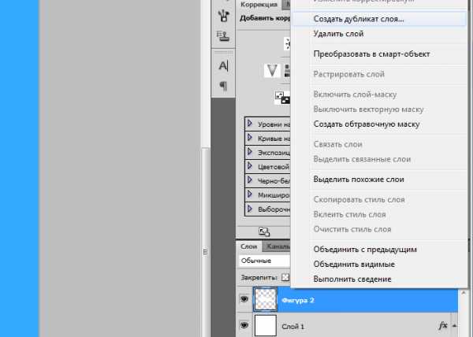Open the Обычные blend mode dropdown

click(x=264, y=261)
